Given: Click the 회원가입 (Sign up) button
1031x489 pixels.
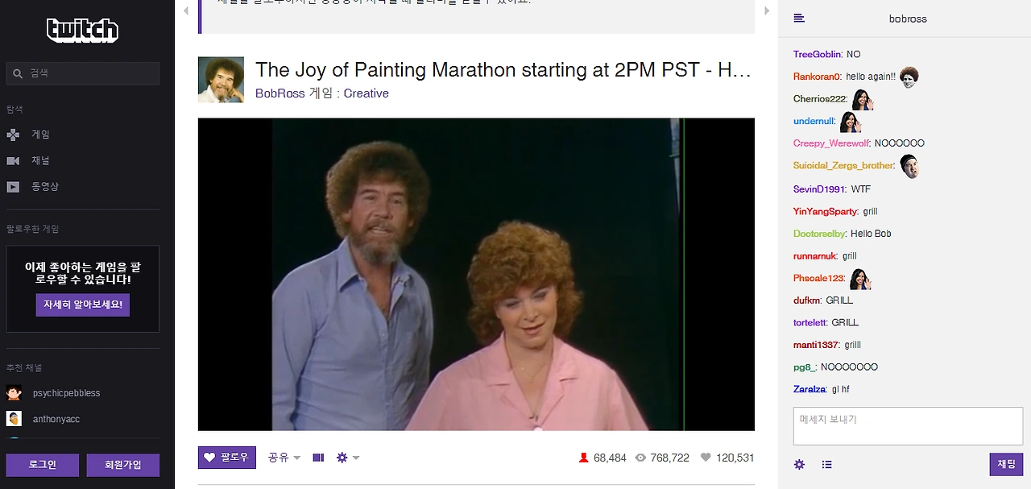Looking at the screenshot, I should tap(123, 465).
